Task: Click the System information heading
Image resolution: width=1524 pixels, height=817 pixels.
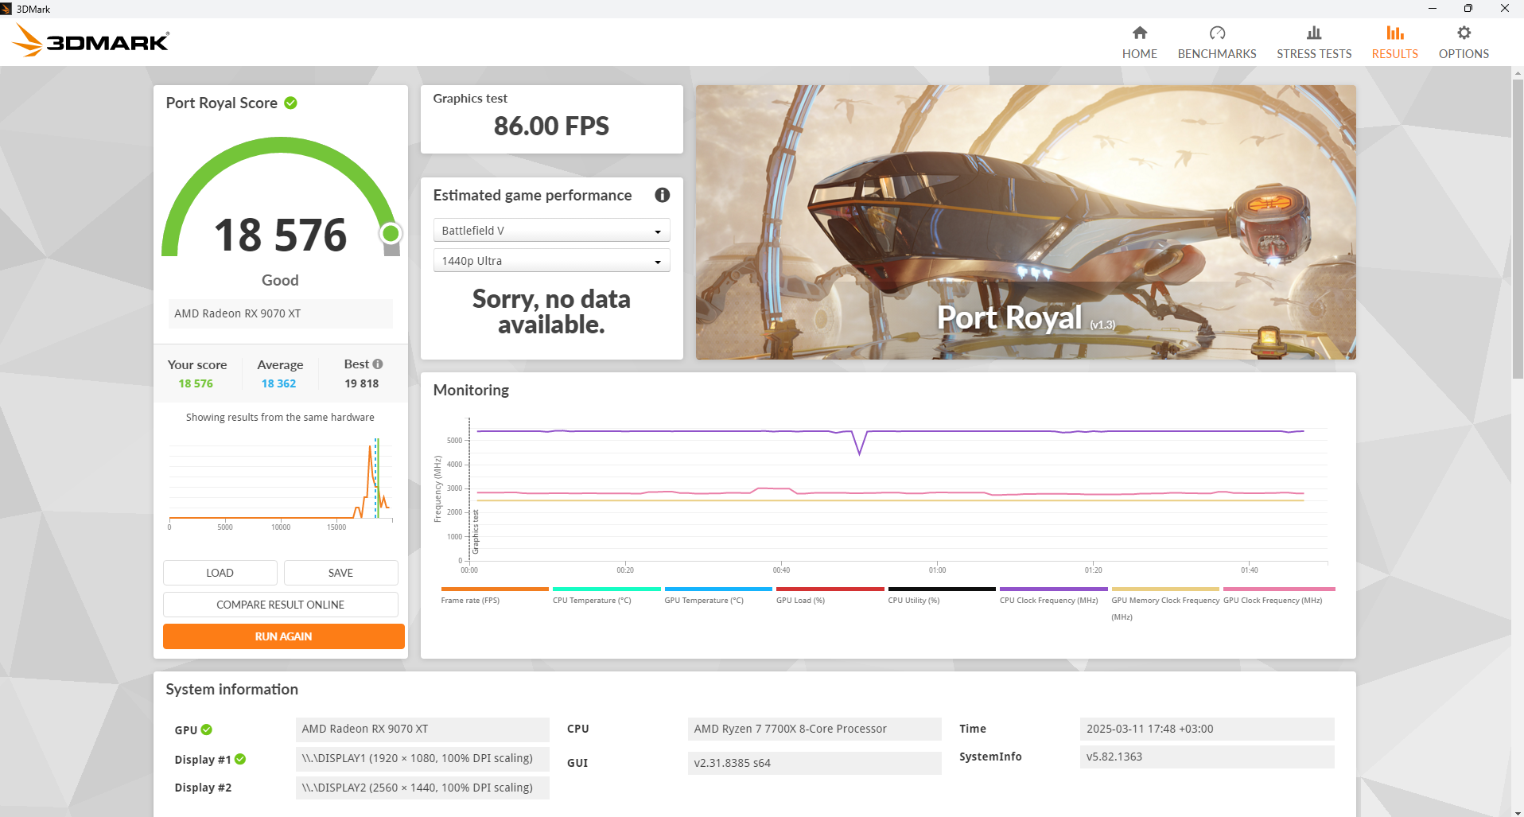Action: tap(231, 689)
